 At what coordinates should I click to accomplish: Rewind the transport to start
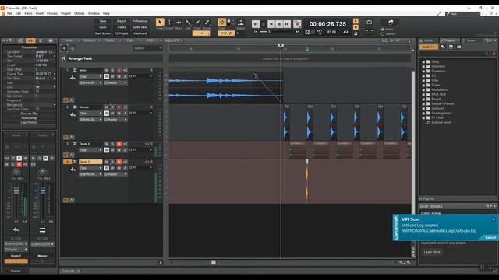(x=256, y=24)
